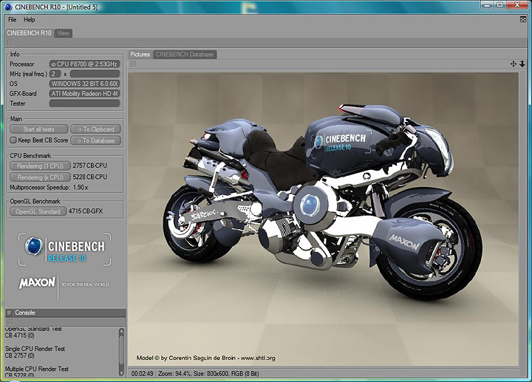Viewport: 532px width, 382px height.
Task: Open the File menu
Action: [x=13, y=20]
